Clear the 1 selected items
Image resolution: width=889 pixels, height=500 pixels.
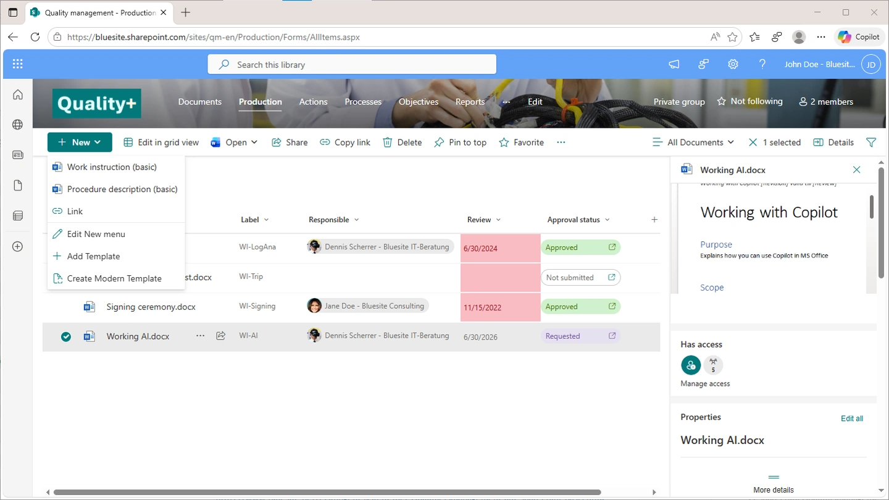(753, 143)
